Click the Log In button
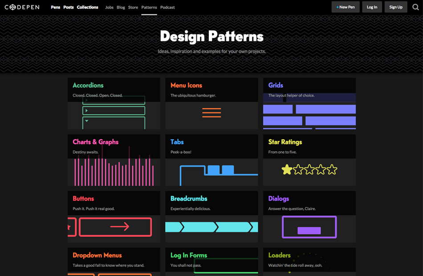The width and height of the screenshot is (423, 276). pos(372,7)
